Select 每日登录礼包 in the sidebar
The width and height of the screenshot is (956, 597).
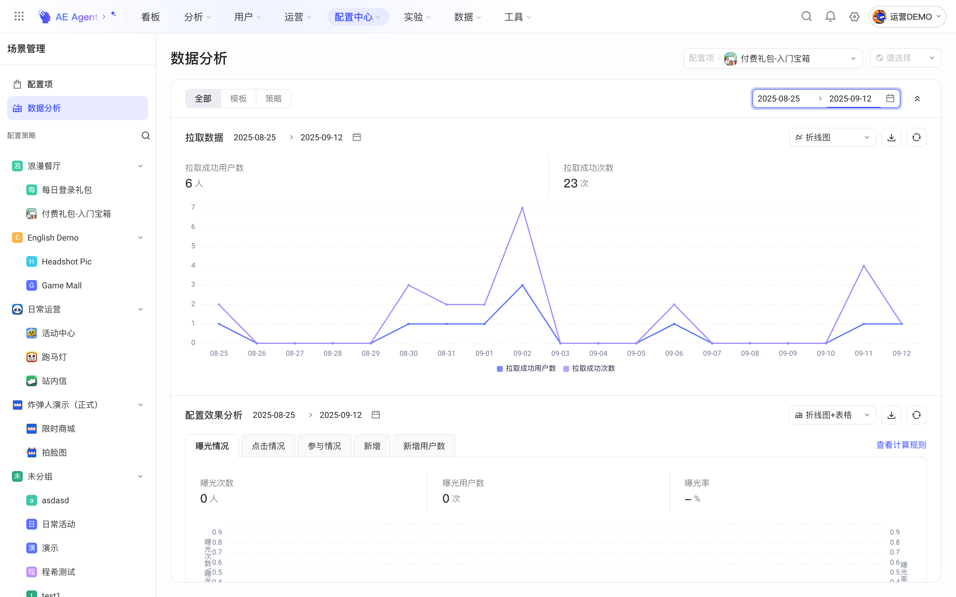[78, 190]
